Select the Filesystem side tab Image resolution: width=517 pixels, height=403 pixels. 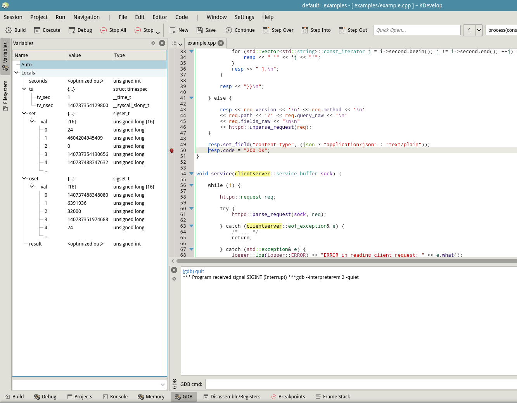5,95
